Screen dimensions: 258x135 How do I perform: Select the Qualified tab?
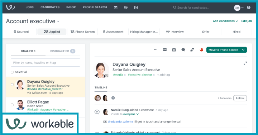(28, 51)
